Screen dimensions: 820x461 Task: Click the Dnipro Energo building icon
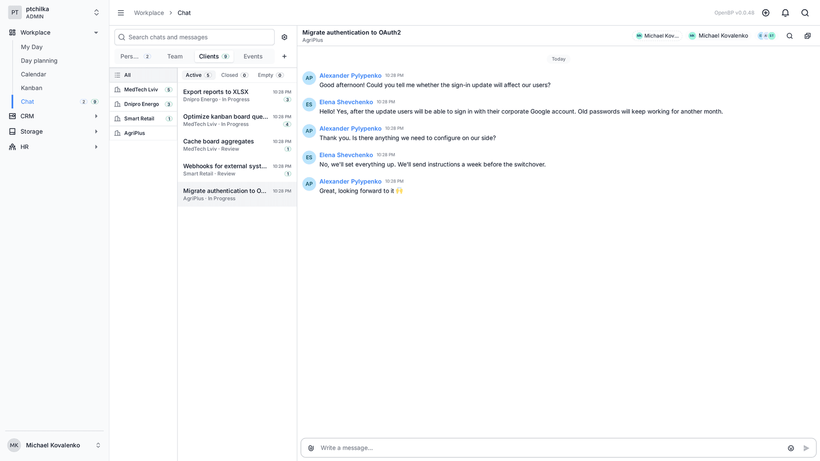(x=118, y=104)
